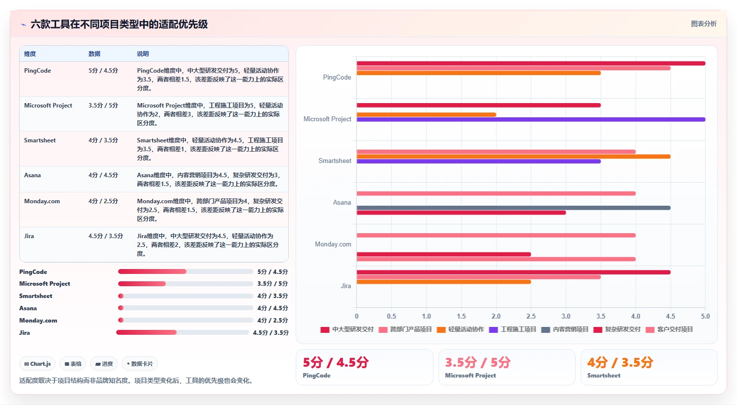The width and height of the screenshot is (737, 405).
Task: Click the 六款工具在不同项目类型中的适配优先级 heading
Action: pos(119,24)
